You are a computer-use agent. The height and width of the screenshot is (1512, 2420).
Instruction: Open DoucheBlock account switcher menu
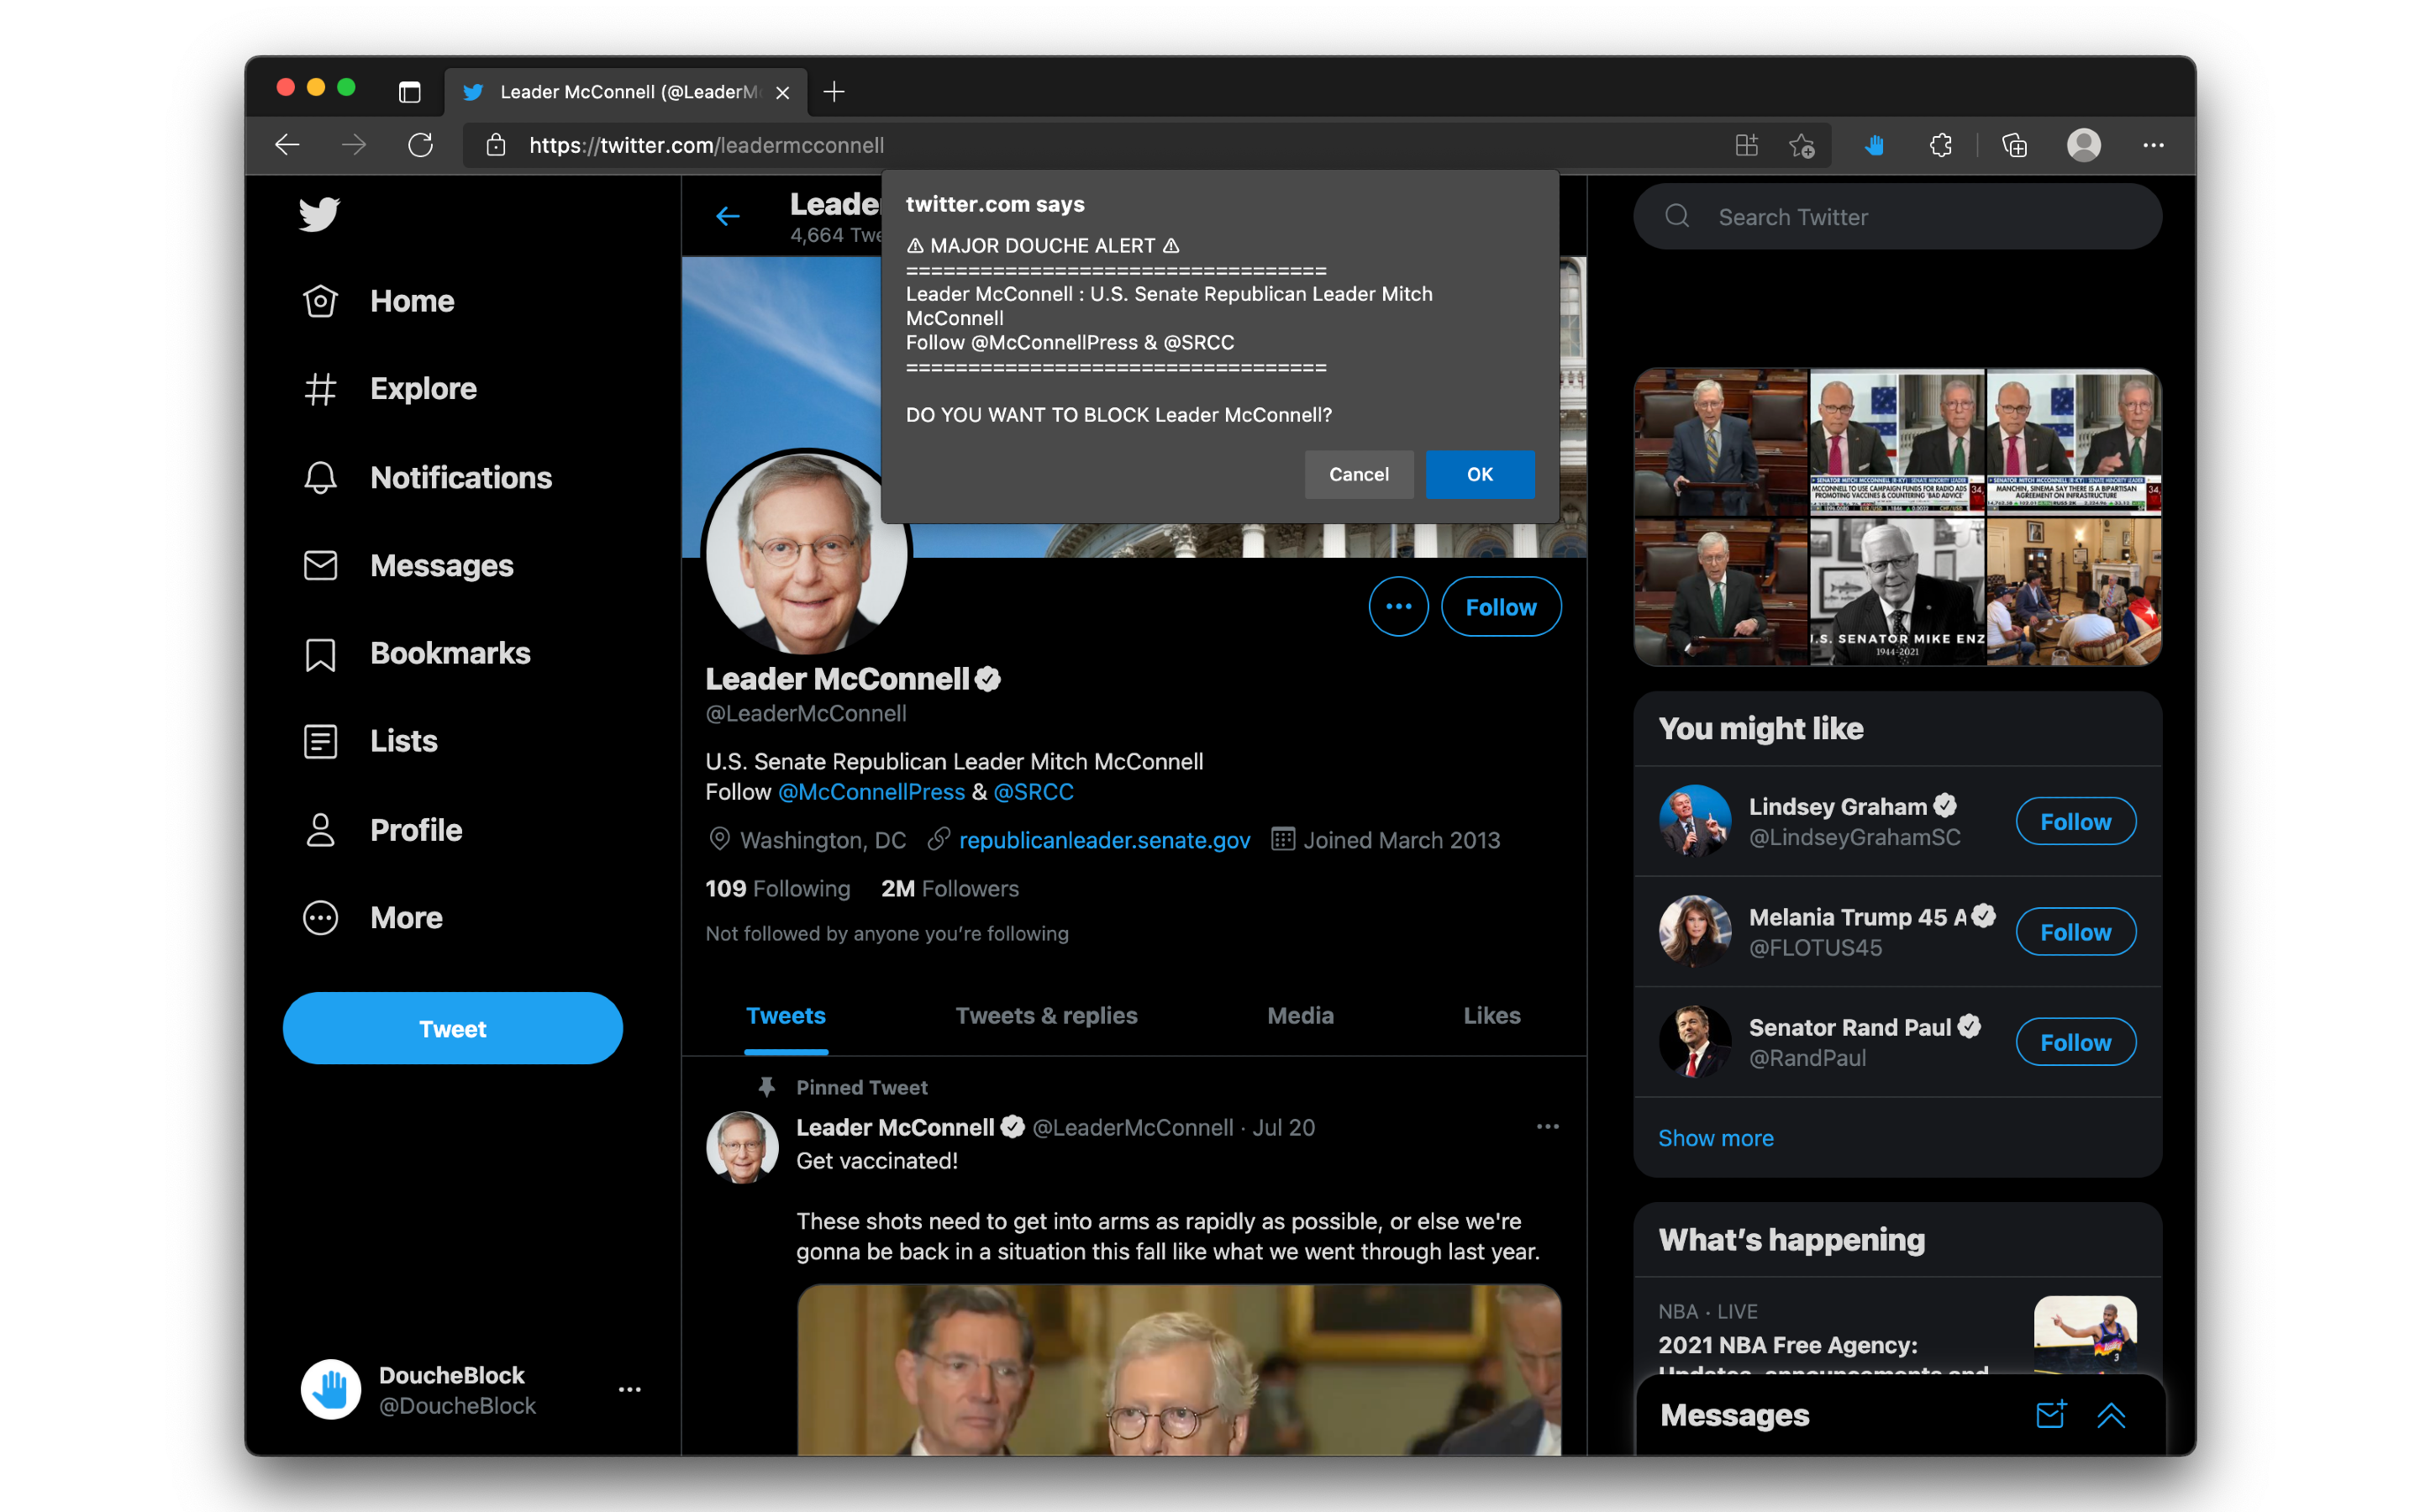click(x=629, y=1390)
